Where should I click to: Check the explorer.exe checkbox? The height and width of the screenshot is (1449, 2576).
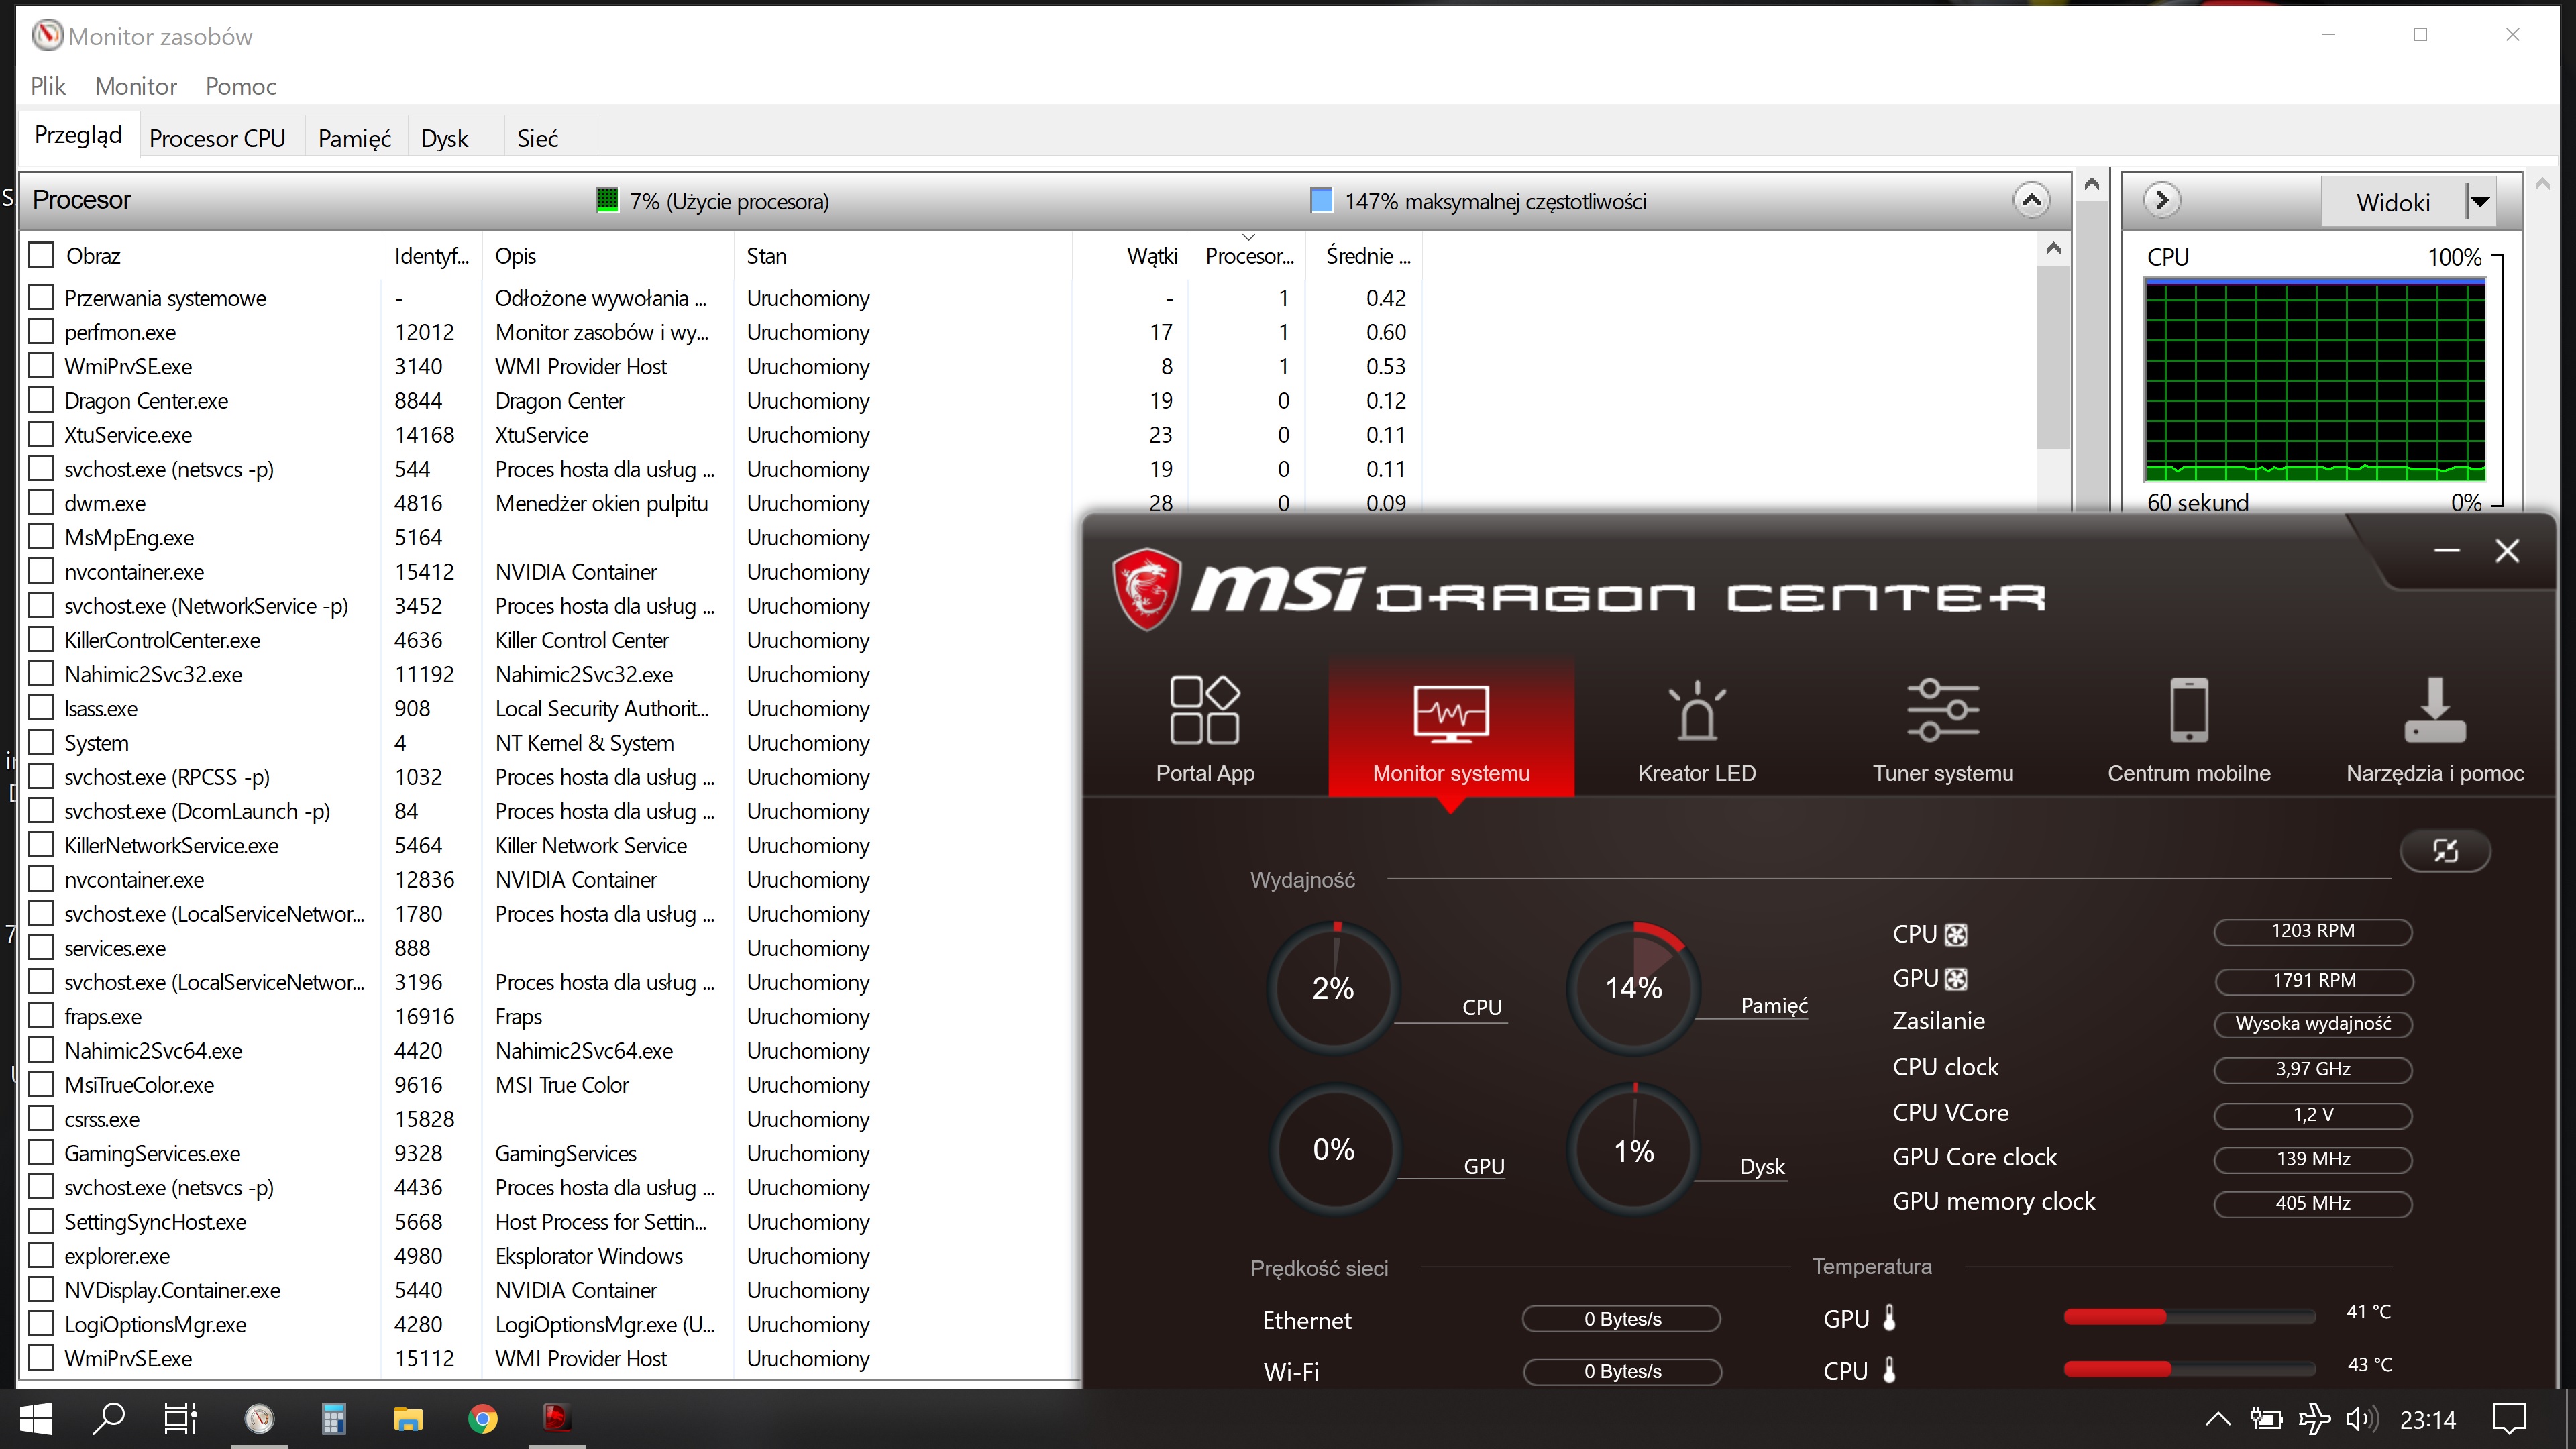pyautogui.click(x=41, y=1255)
